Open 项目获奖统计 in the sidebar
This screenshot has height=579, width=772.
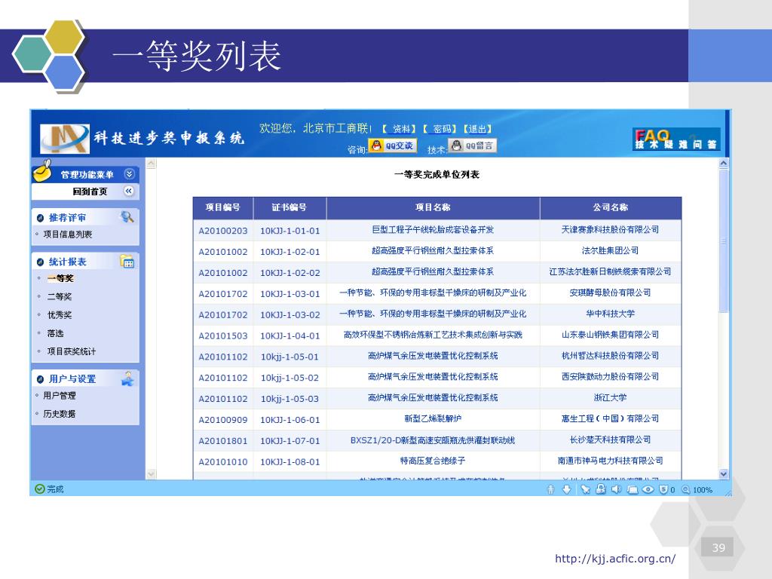[x=72, y=351]
